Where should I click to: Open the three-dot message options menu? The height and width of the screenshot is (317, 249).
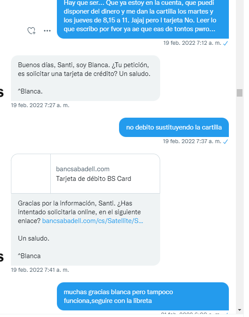pos(47,31)
